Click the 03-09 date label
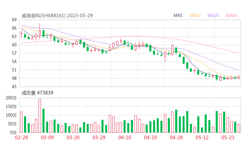244x145 pixels. tap(47, 137)
